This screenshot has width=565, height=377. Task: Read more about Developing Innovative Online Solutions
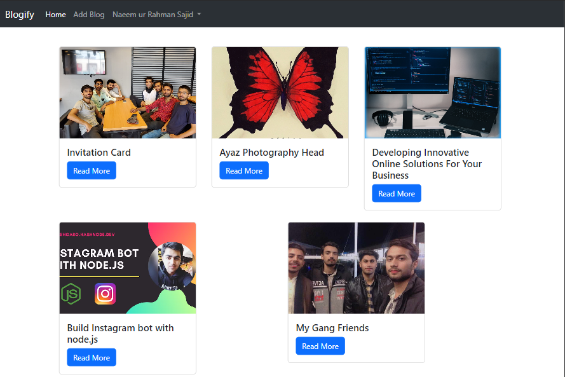[397, 194]
